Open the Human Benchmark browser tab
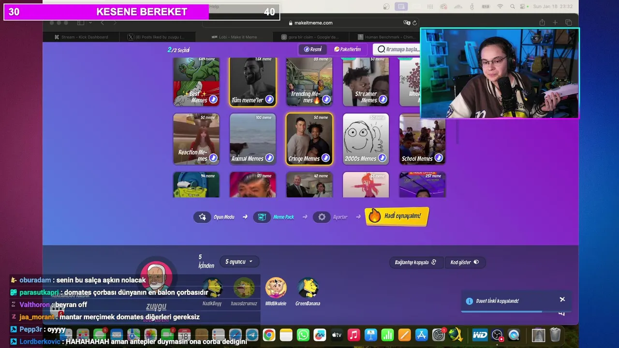This screenshot has width=619, height=348. [386, 37]
